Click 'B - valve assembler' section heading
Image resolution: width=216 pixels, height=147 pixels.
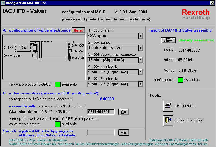51,93
